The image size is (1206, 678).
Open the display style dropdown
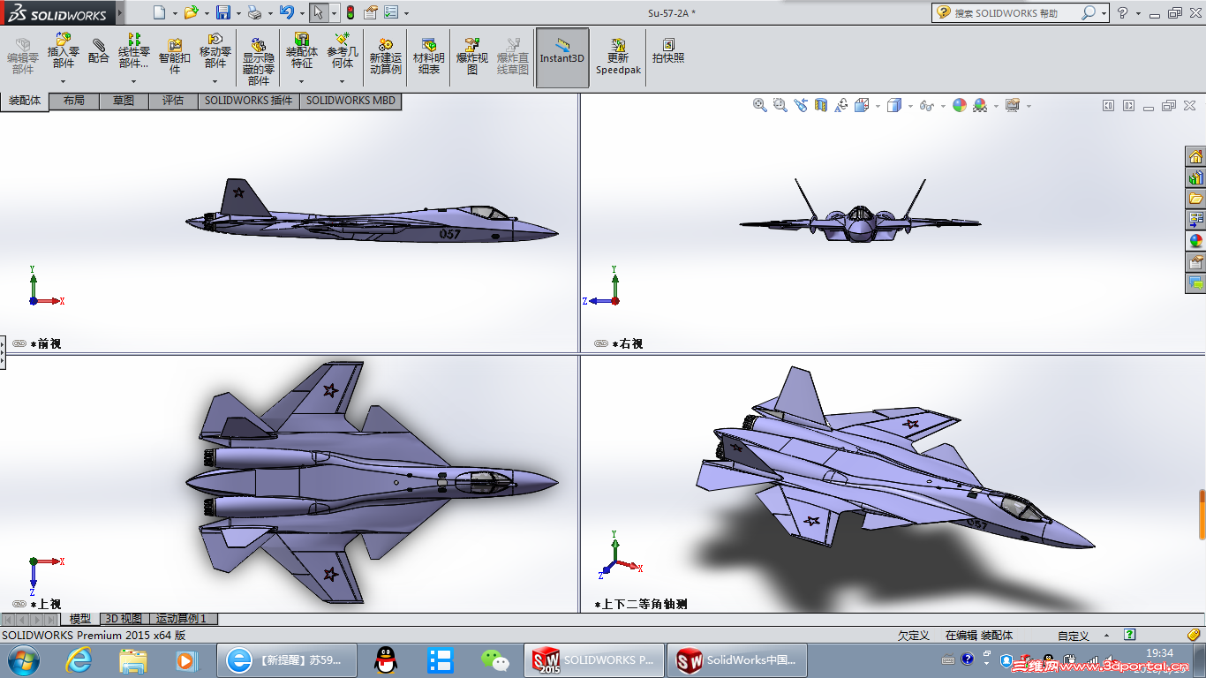909,105
